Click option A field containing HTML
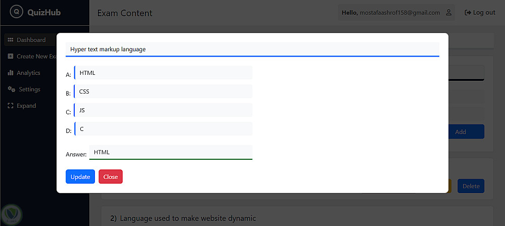The image size is (505, 226). 163,73
